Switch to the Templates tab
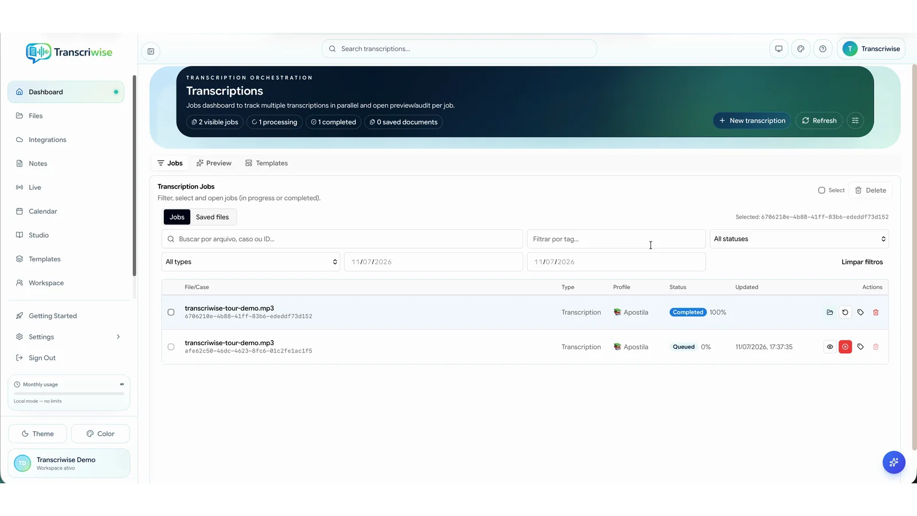The image size is (917, 516). click(x=267, y=163)
